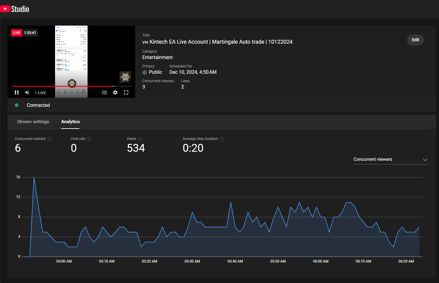Click the LIVE red badge on the preview
This screenshot has height=283, width=439.
point(17,33)
